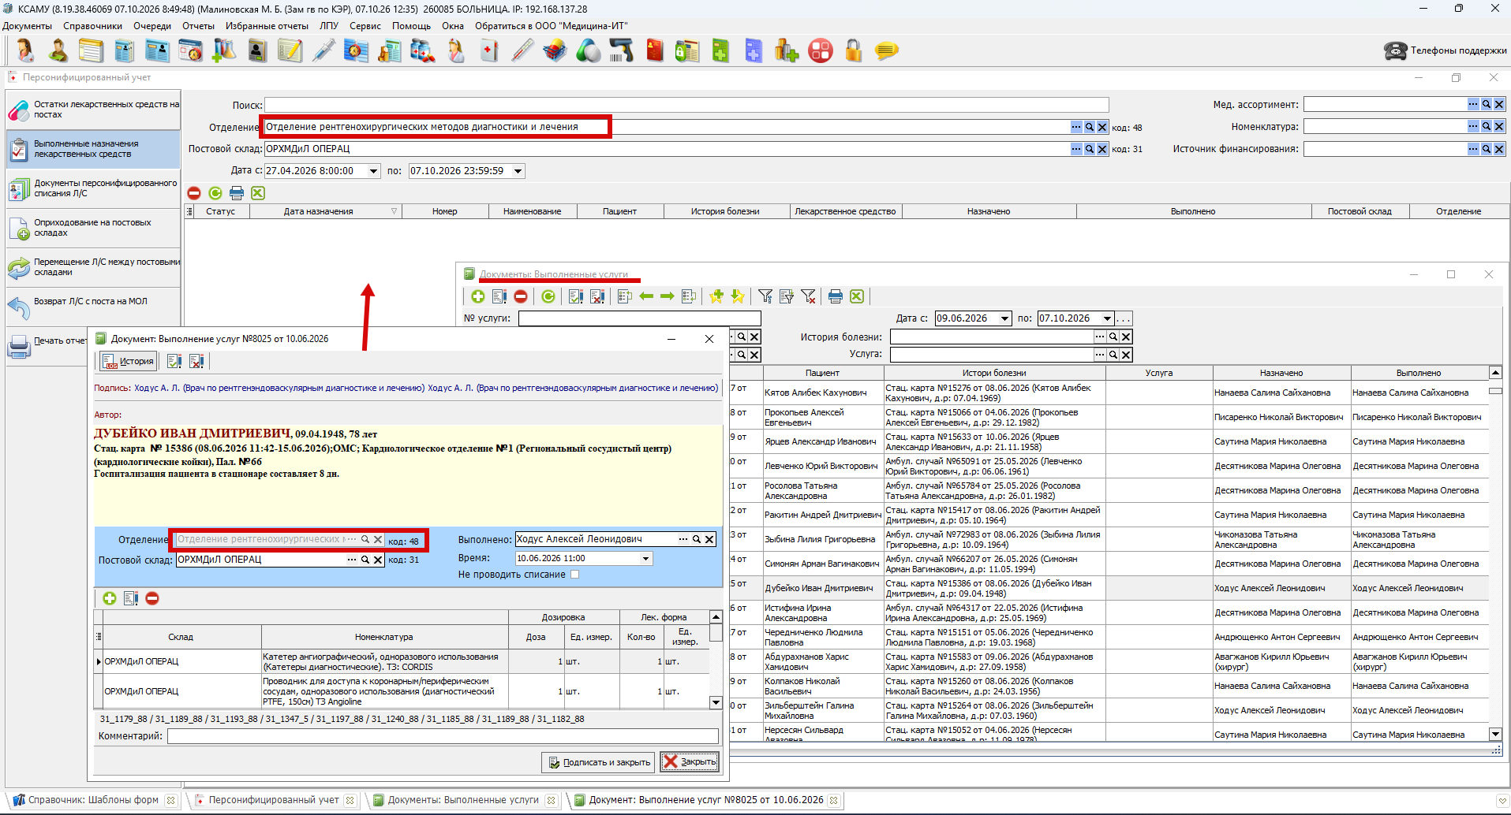Click Закрыть button in document dialog
1511x815 pixels.
pyautogui.click(x=690, y=761)
